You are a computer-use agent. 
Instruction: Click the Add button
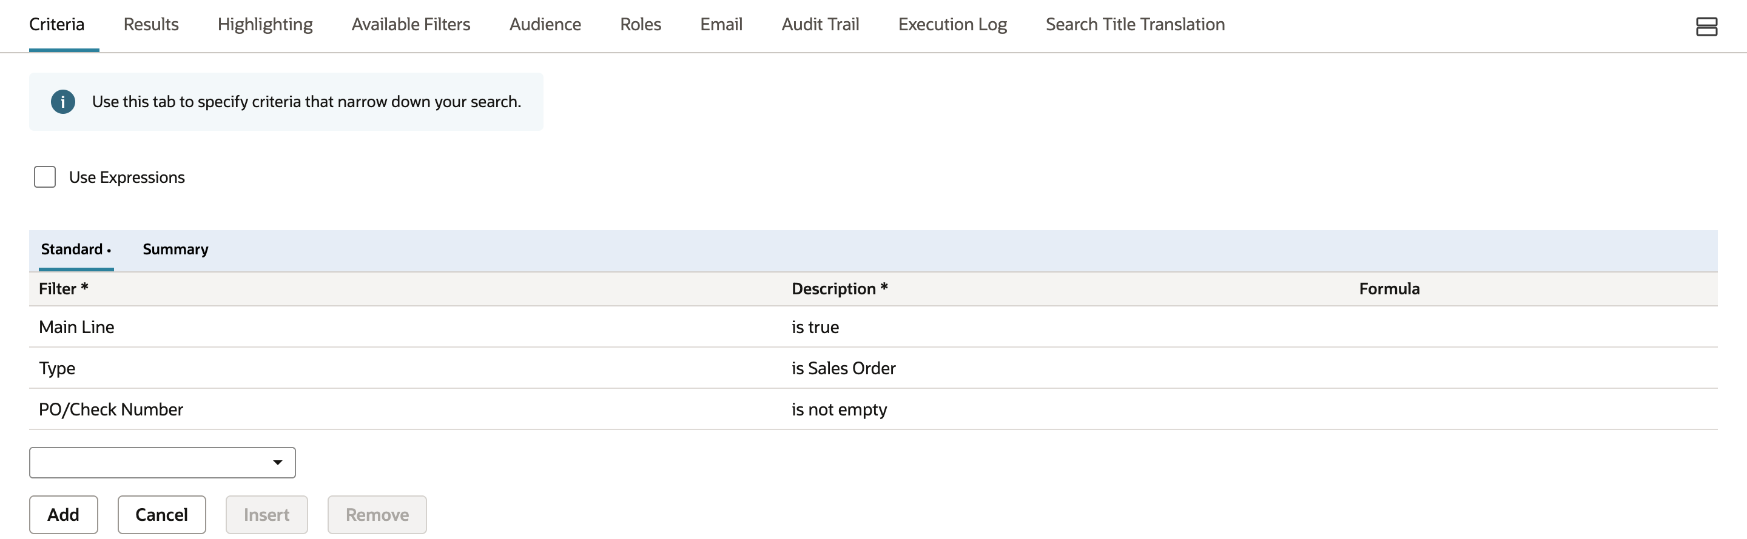click(64, 515)
